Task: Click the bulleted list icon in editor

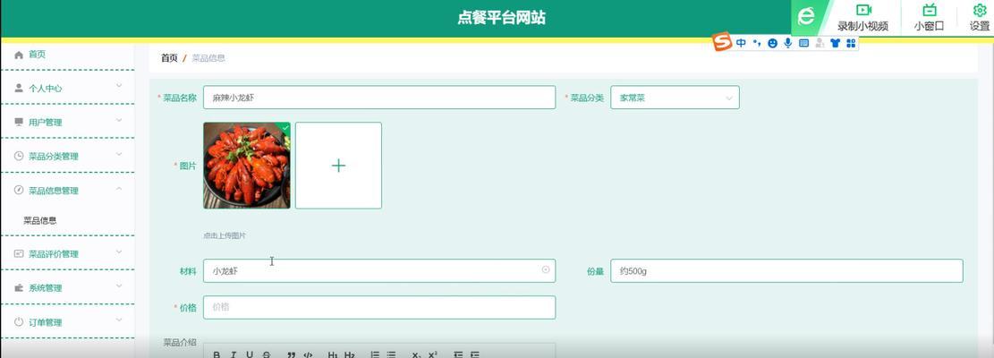Action: tap(391, 354)
